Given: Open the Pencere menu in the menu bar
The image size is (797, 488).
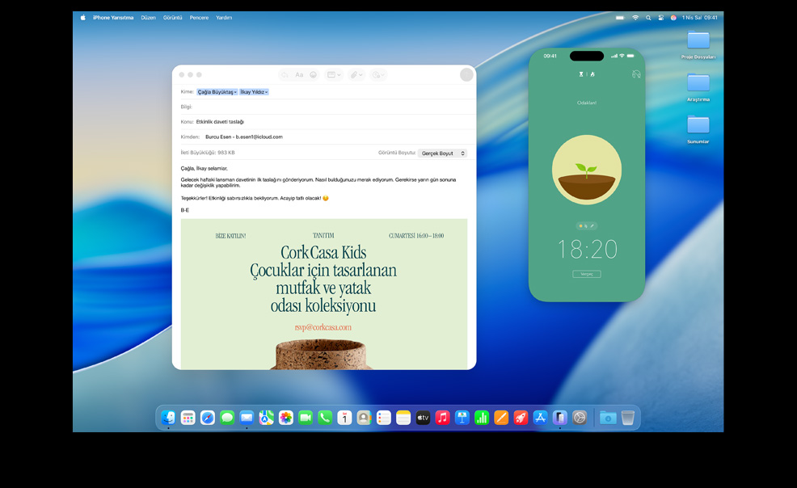Looking at the screenshot, I should coord(199,17).
